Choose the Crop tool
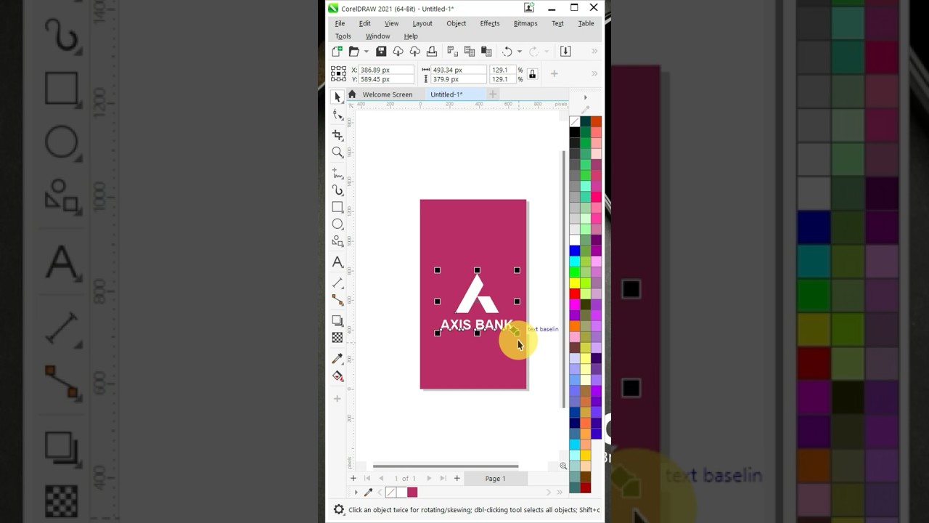 pyautogui.click(x=337, y=135)
